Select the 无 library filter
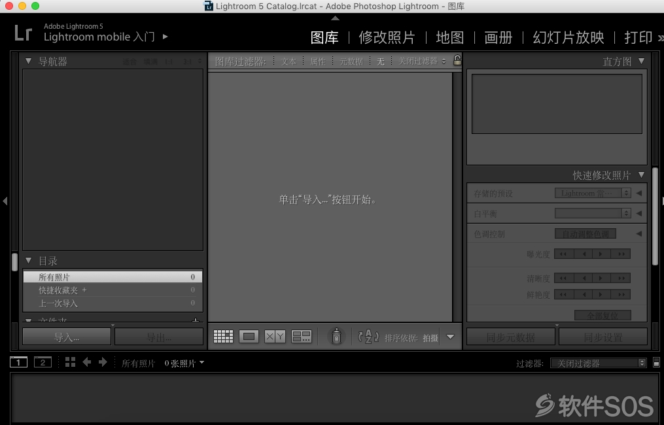664x425 pixels. coord(381,61)
